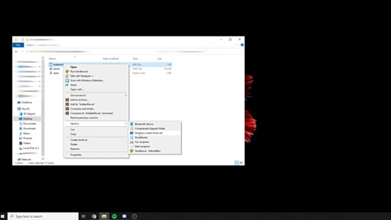Viewport: 391px width, 220px height.
Task: Select Local Disk (C:) in sidebar
Action: (29, 148)
